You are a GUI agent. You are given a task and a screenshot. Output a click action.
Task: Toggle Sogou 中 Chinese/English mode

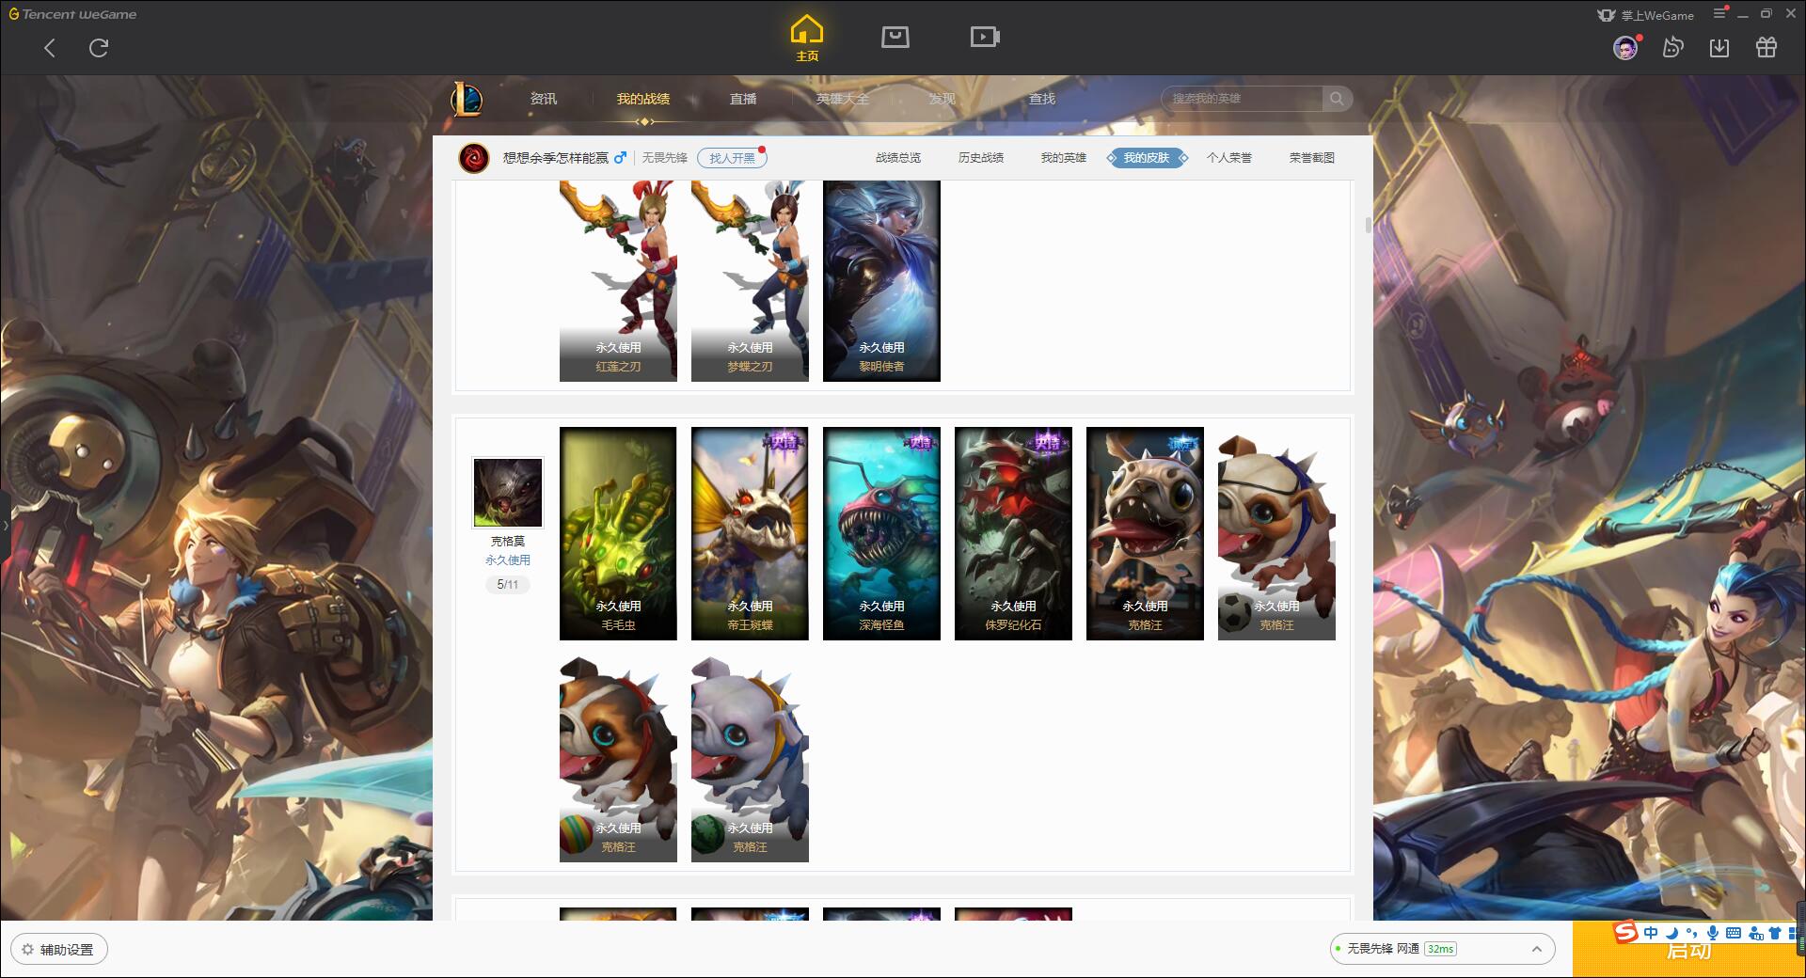(x=1651, y=933)
